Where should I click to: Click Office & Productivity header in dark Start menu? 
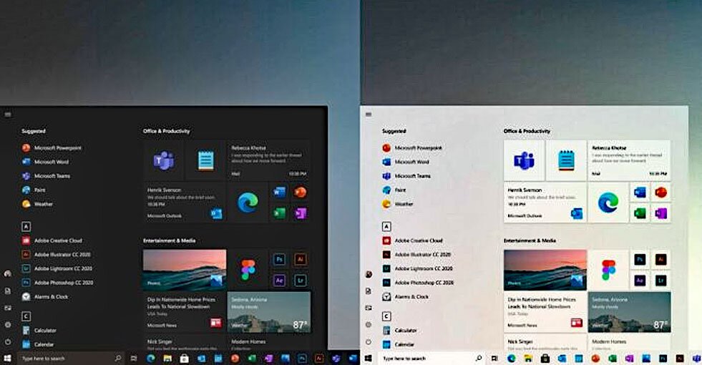tap(167, 131)
